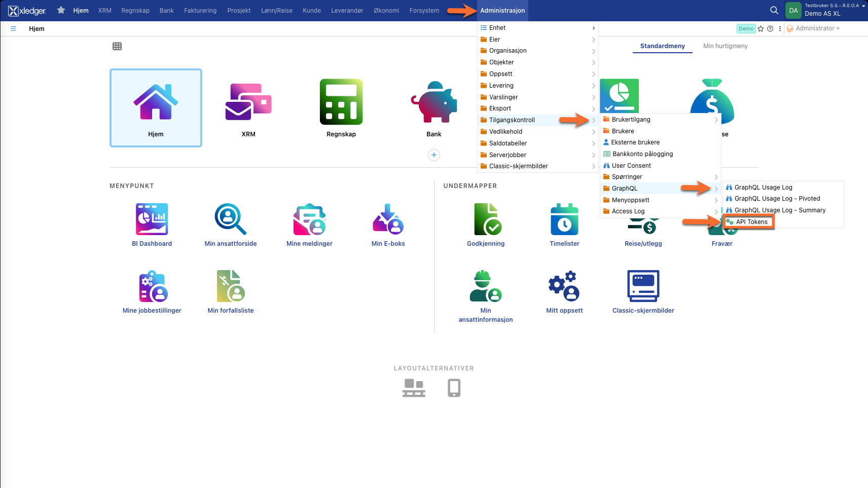Viewport: 868px width, 488px height.
Task: Switch to Min hurtigmeny tab
Action: 725,46
